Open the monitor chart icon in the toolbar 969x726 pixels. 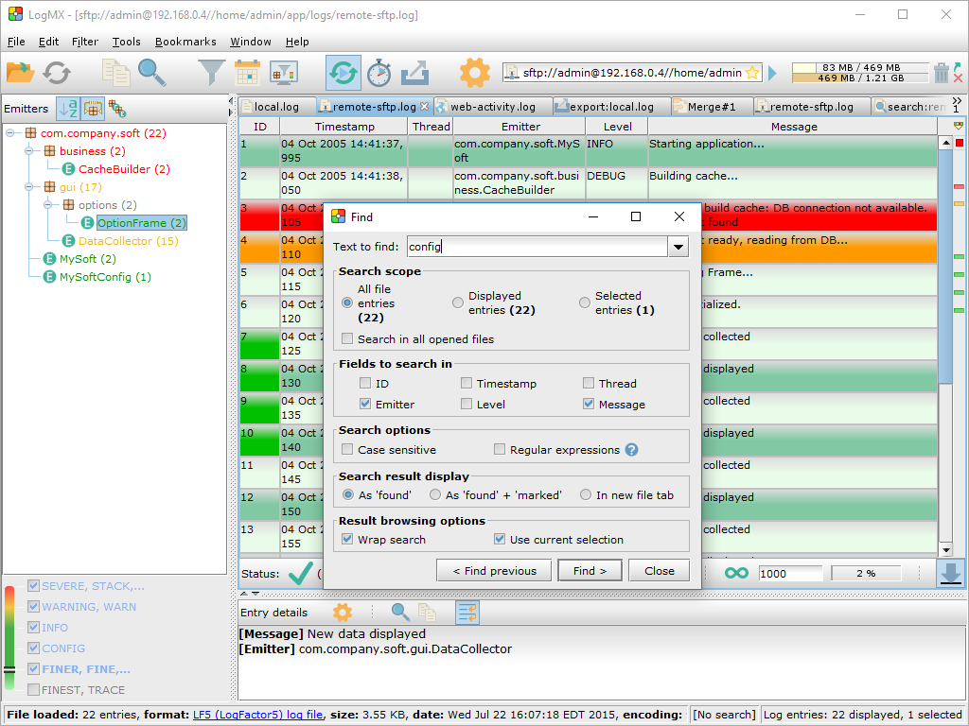(284, 73)
